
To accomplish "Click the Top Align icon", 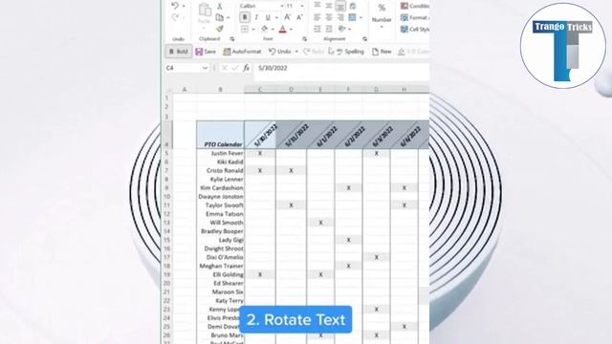I will 317,6.
